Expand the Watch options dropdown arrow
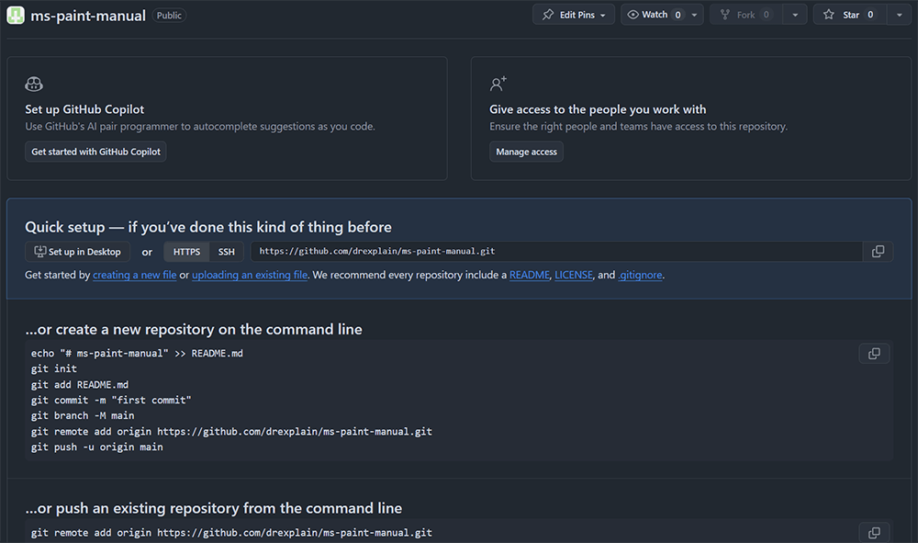The height and width of the screenshot is (543, 918). (694, 15)
